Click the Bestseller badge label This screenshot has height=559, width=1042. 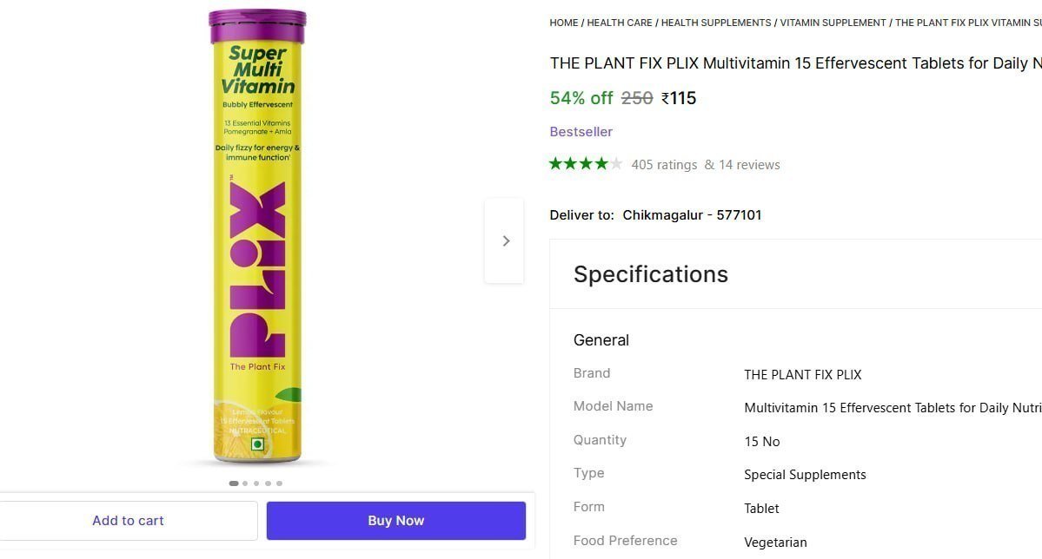click(581, 131)
